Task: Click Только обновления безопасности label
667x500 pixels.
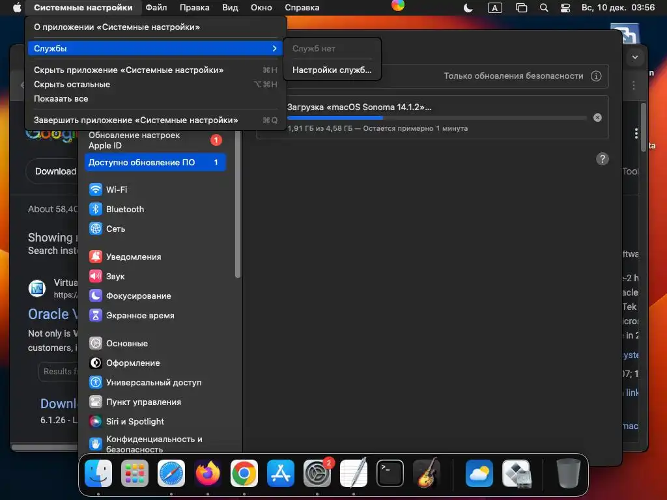Action: coord(513,76)
